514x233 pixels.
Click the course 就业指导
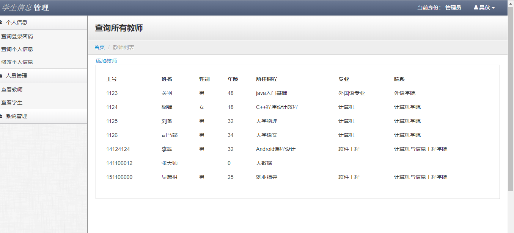267,177
